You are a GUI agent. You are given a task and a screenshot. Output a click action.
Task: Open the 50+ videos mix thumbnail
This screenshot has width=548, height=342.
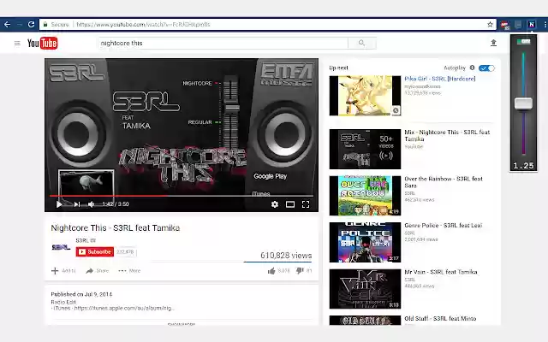(365, 149)
